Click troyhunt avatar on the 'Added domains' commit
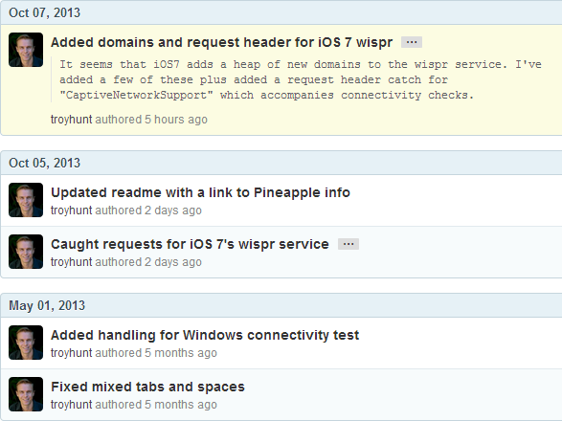The image size is (562, 421). pyautogui.click(x=26, y=50)
